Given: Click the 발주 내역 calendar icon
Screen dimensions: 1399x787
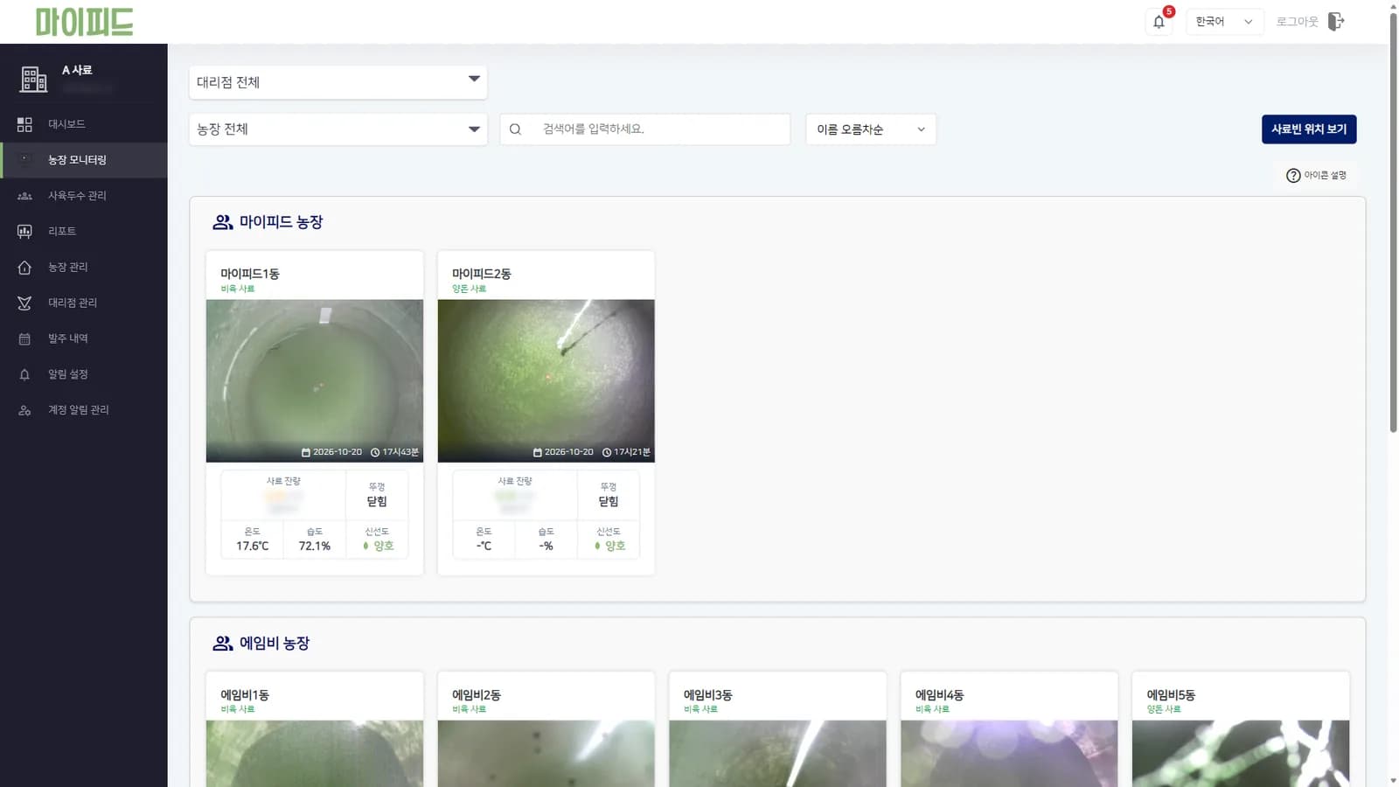Looking at the screenshot, I should click(x=24, y=339).
